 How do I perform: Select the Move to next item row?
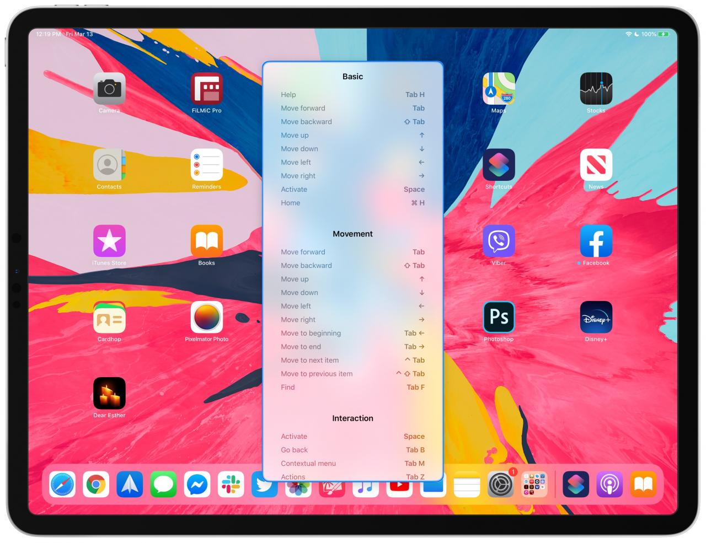pyautogui.click(x=352, y=360)
